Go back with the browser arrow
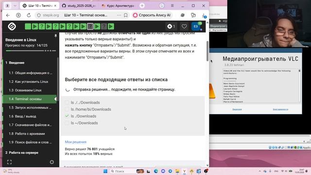 (x=8, y=15)
